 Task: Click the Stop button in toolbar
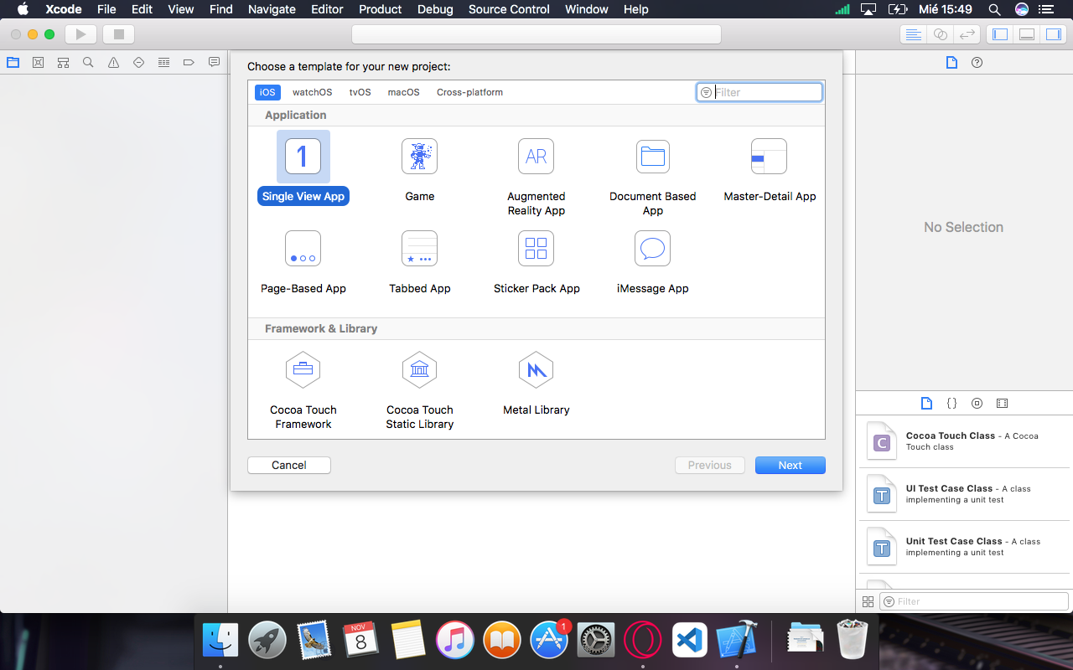tap(118, 34)
